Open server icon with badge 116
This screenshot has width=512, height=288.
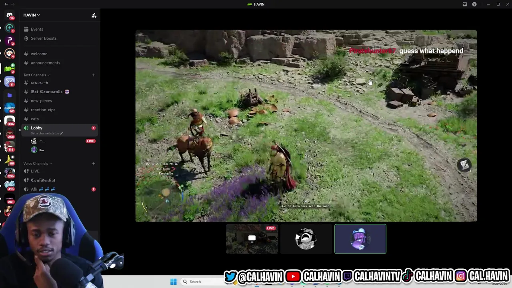coord(10,146)
